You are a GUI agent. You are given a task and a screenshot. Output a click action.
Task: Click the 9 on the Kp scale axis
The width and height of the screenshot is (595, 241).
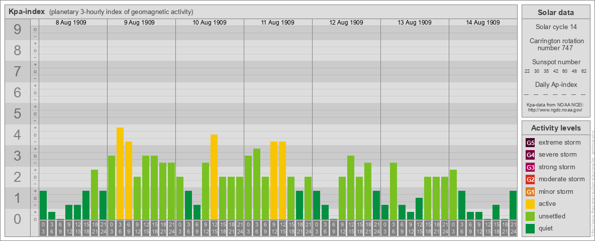tap(18, 29)
